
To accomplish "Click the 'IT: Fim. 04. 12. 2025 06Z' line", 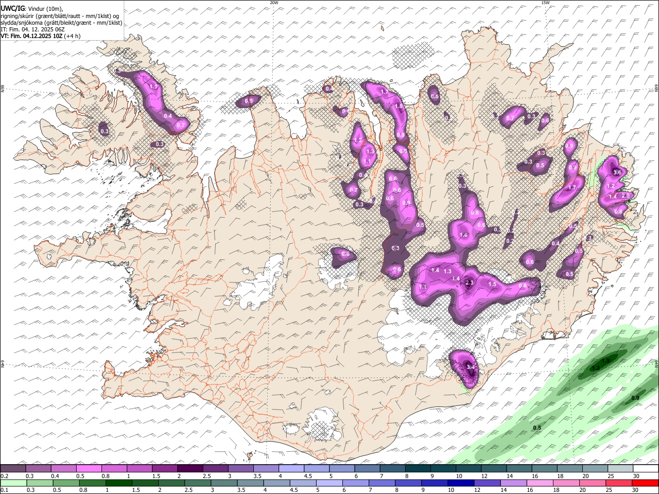I will coord(33,30).
